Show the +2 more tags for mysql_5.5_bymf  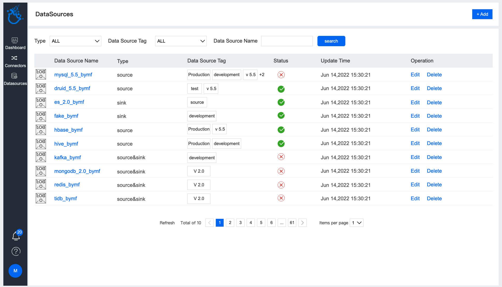[262, 75]
